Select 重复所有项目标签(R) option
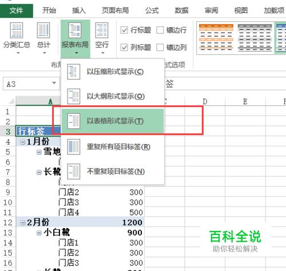The image size is (286, 271). (x=113, y=147)
